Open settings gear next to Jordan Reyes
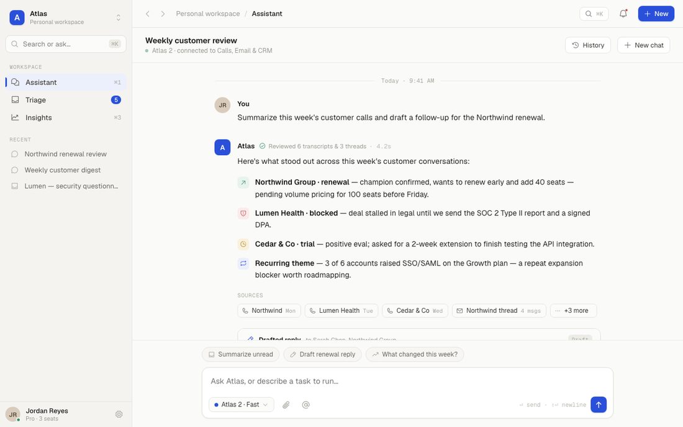 (x=119, y=415)
